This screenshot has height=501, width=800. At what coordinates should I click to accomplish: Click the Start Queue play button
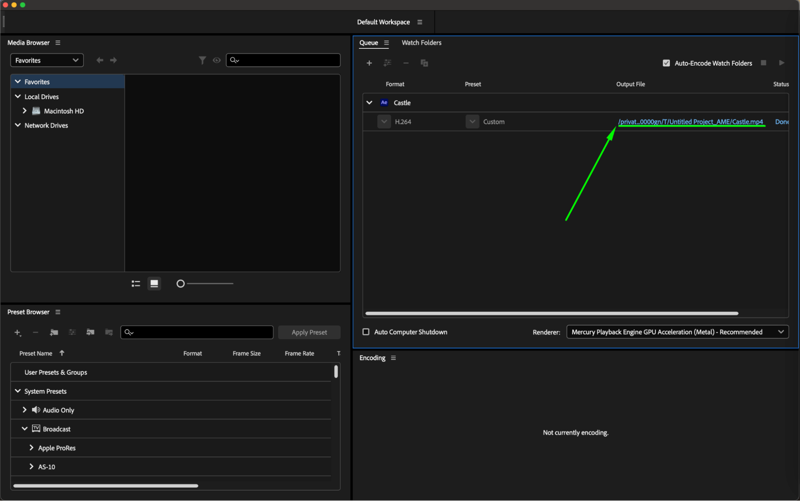[782, 63]
